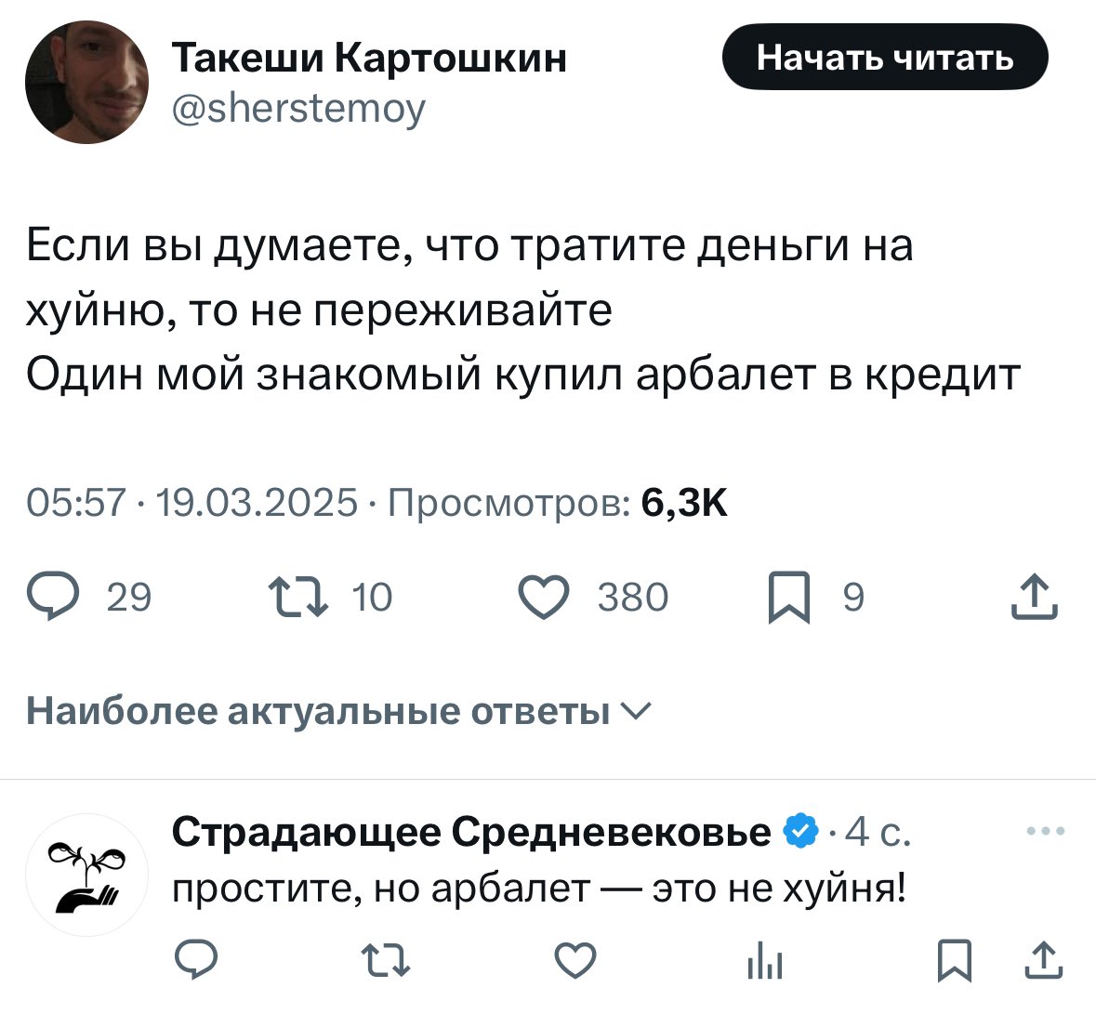Bookmark the Страдающее Средневековье reply
Screen dimensions: 1096x1014
[954, 959]
